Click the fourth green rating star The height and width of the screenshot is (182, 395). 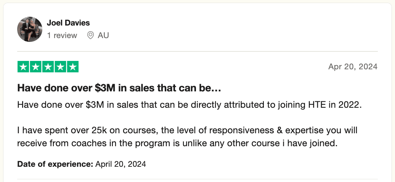(60, 67)
